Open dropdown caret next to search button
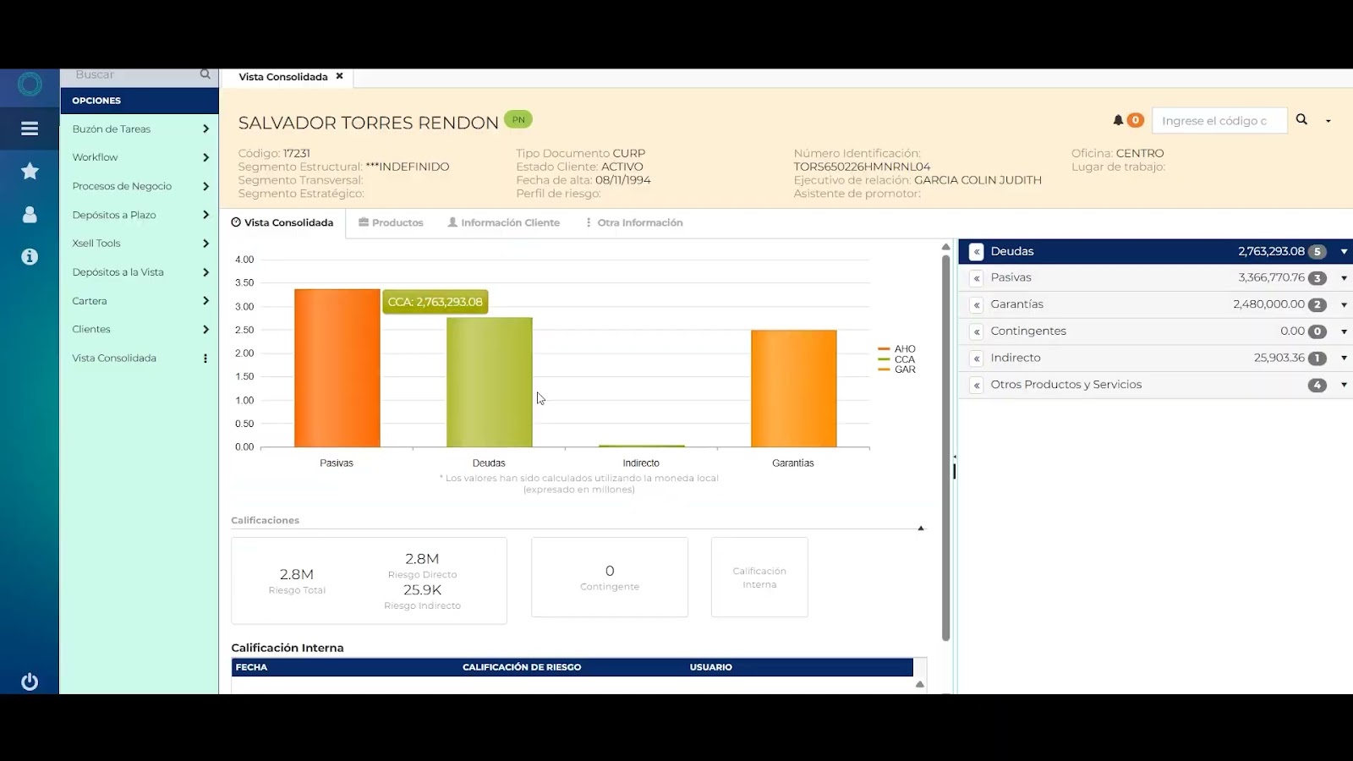Image resolution: width=1353 pixels, height=761 pixels. [1328, 121]
